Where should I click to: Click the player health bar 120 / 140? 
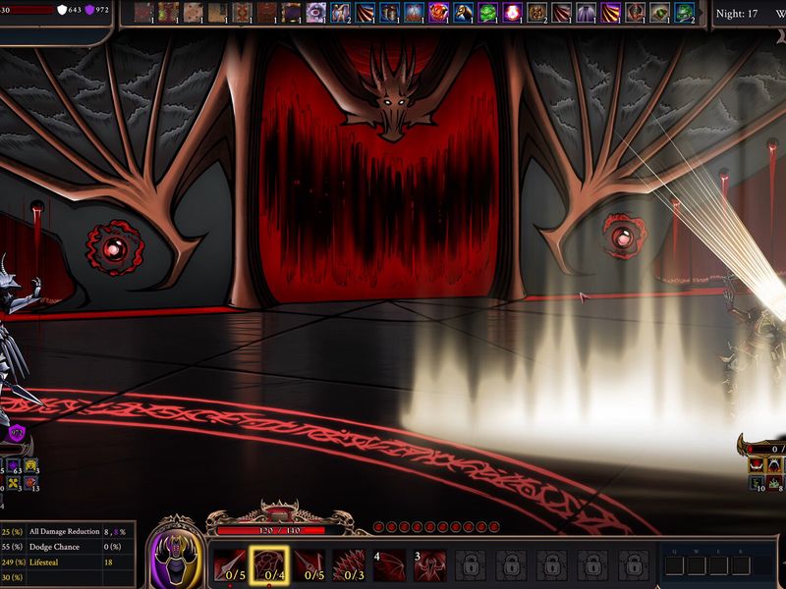(279, 530)
